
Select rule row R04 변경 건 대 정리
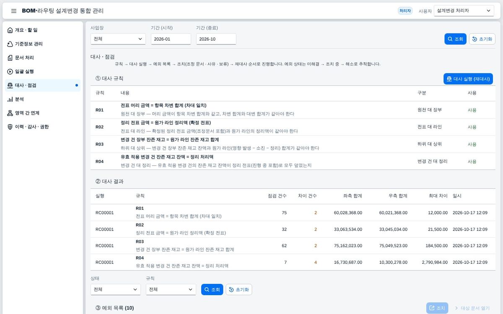pyautogui.click(x=293, y=161)
